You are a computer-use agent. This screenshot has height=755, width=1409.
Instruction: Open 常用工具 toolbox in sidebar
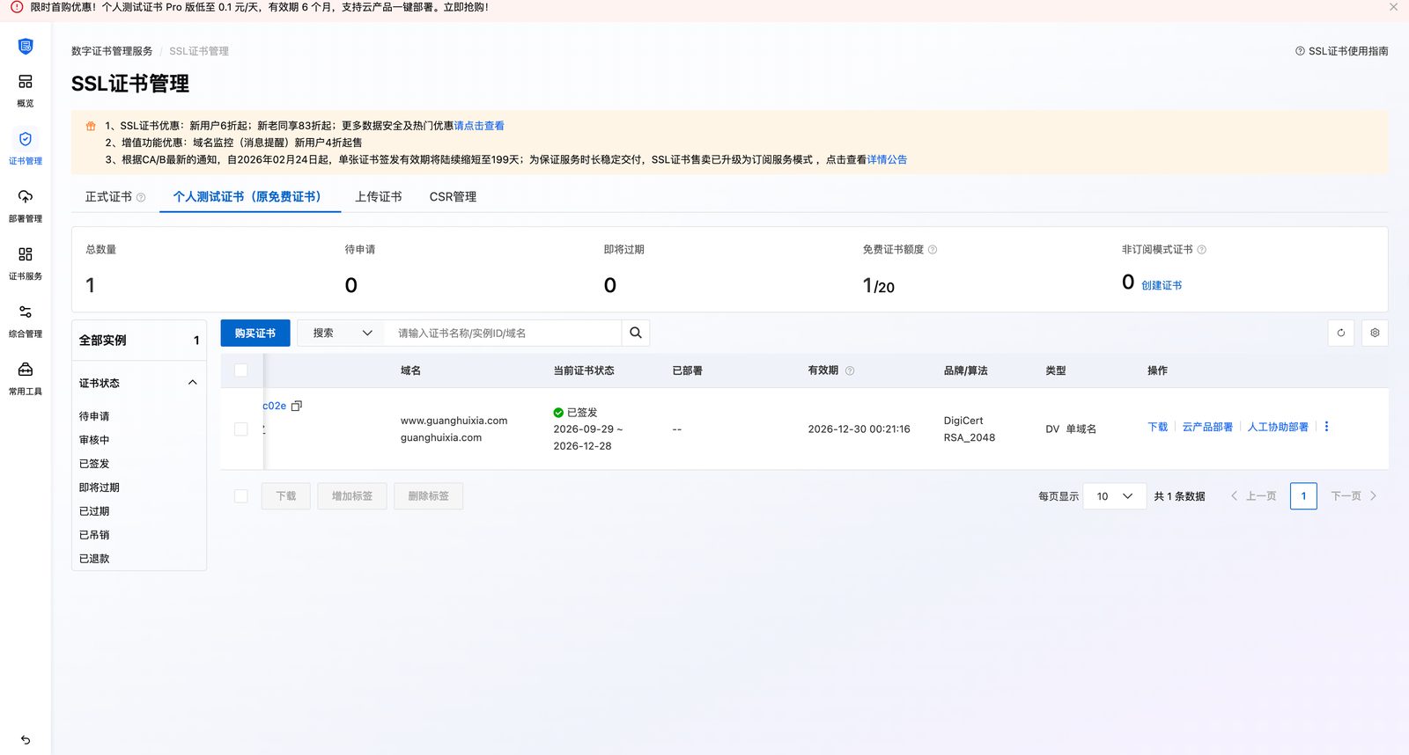tap(26, 377)
